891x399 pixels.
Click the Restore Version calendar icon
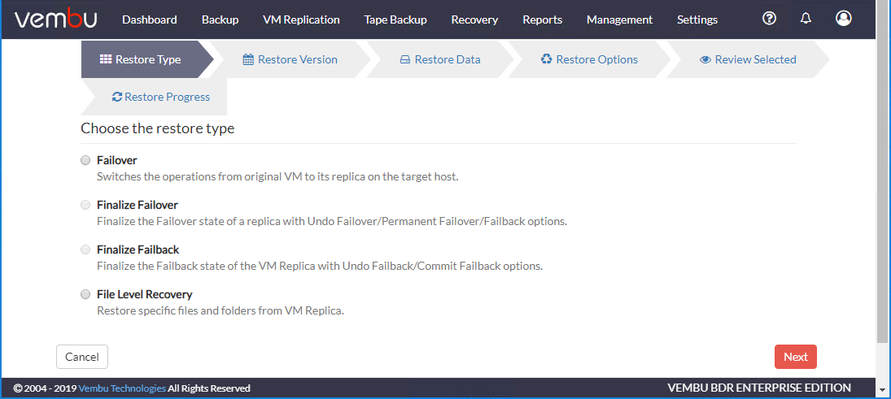tap(248, 59)
